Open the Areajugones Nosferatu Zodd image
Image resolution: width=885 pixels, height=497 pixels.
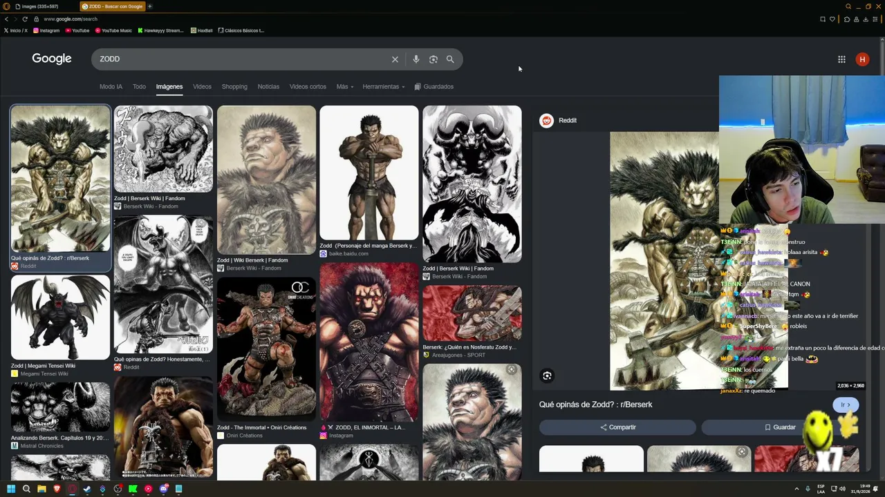click(472, 313)
